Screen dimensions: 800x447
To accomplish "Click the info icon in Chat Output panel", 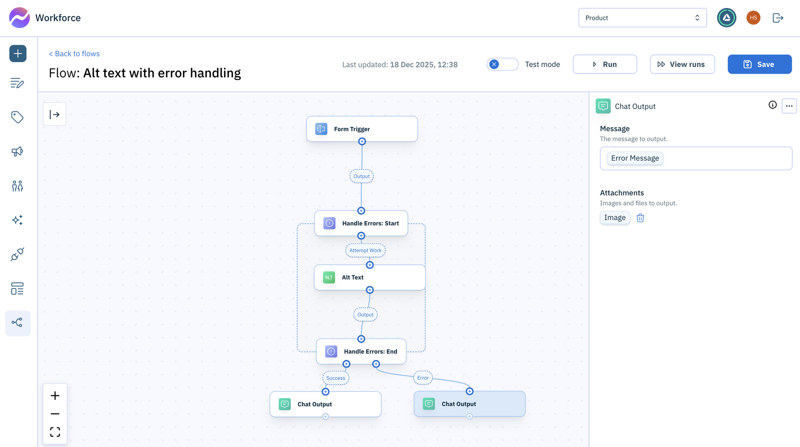I will (772, 105).
